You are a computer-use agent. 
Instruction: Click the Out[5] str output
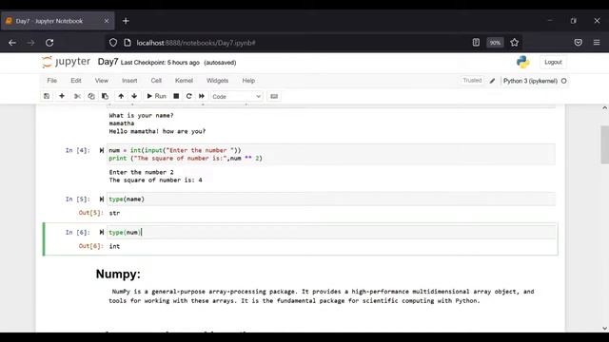(x=114, y=213)
